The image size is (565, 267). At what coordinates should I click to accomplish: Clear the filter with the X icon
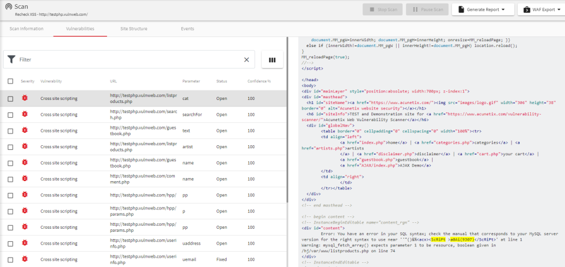click(247, 59)
